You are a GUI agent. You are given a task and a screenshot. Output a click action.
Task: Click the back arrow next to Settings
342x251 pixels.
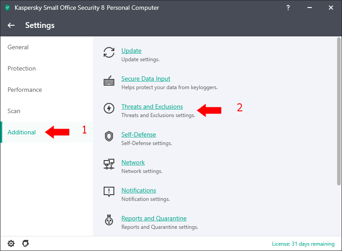(x=11, y=25)
